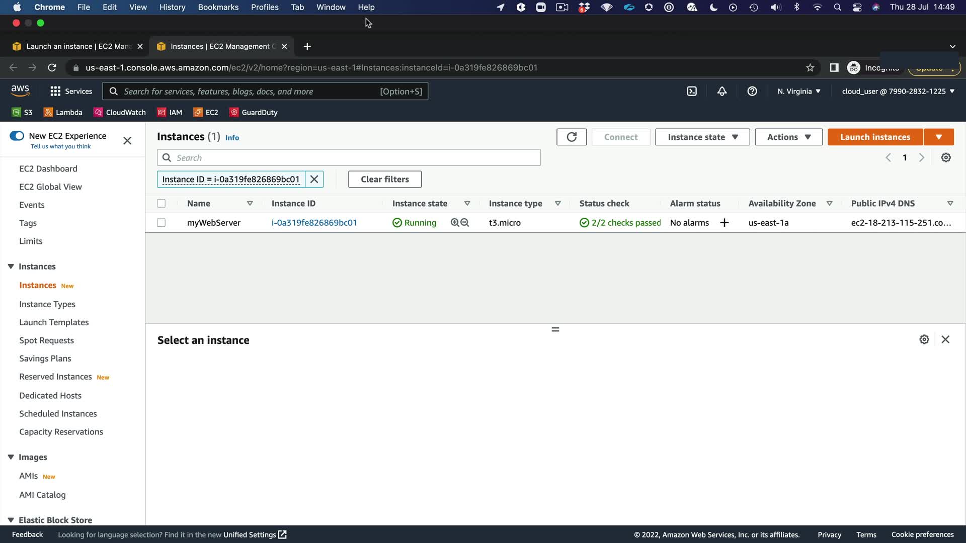Toggle the New EC2 Experience switch
966x543 pixels.
pyautogui.click(x=17, y=136)
